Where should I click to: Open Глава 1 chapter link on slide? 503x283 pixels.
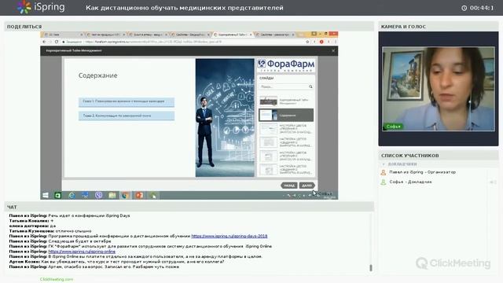[x=127, y=101]
